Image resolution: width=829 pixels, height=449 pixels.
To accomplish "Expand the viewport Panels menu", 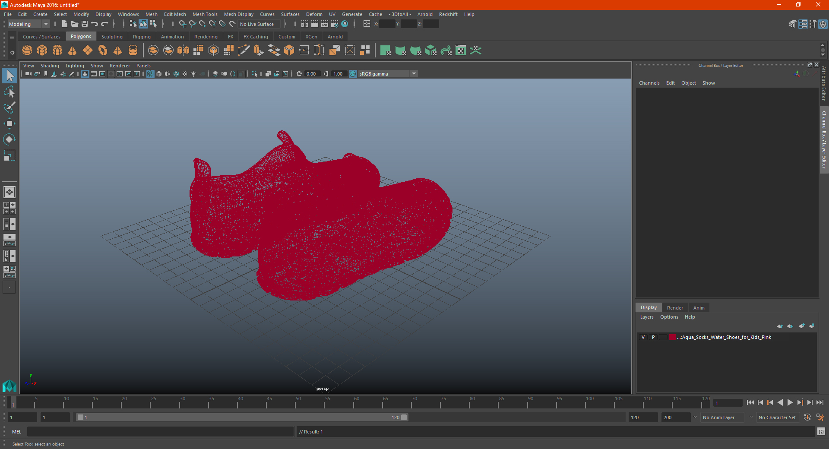I will 143,66.
